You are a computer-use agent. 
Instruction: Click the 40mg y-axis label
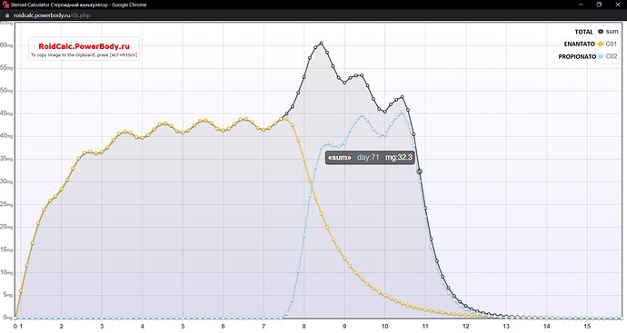pos(6,136)
